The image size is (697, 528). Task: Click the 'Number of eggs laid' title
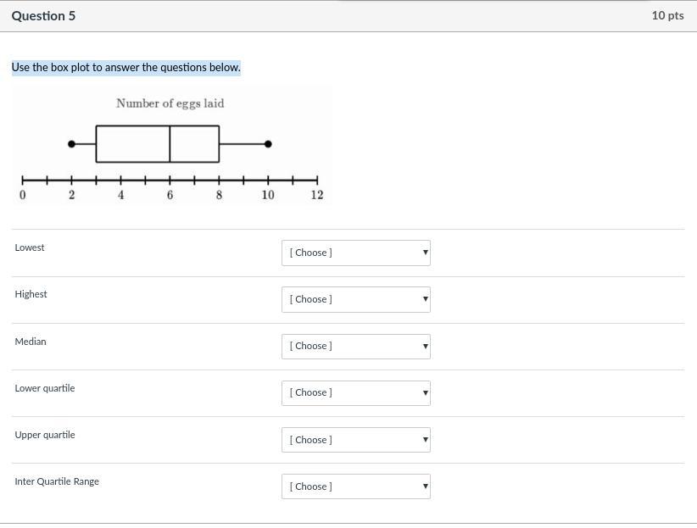pyautogui.click(x=170, y=103)
